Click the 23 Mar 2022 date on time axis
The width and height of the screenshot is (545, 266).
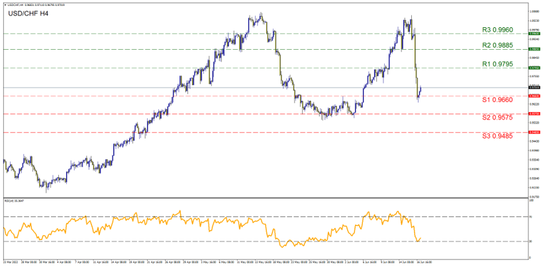coord(12,262)
